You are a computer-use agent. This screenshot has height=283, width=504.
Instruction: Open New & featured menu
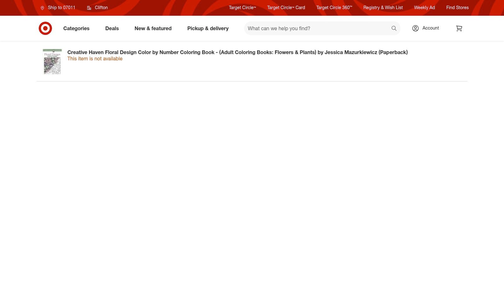tap(153, 28)
